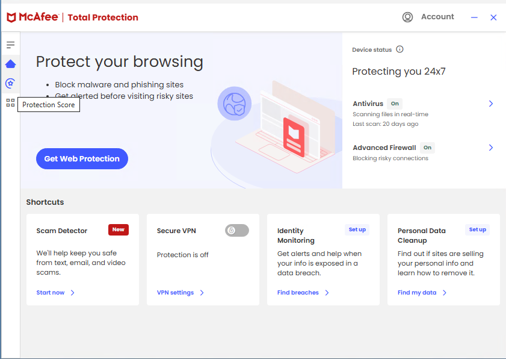506x359 pixels.
Task: Click the New badge on Scam Detector
Action: [119, 229]
